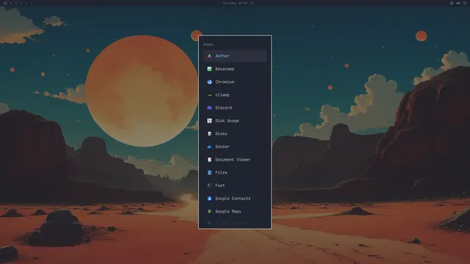Image resolution: width=470 pixels, height=264 pixels.
Task: Click the Basecamp app icon
Action: pyautogui.click(x=209, y=69)
